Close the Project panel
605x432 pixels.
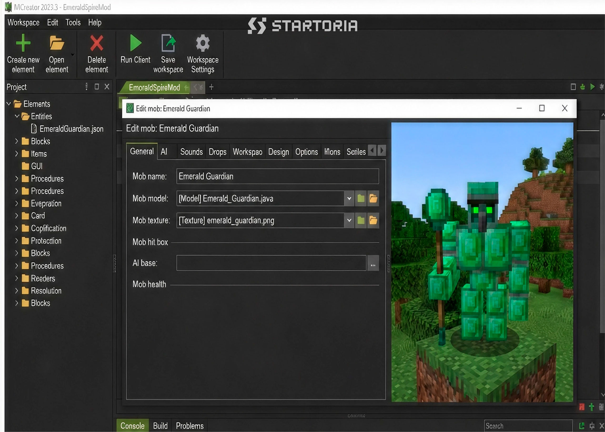click(x=107, y=87)
